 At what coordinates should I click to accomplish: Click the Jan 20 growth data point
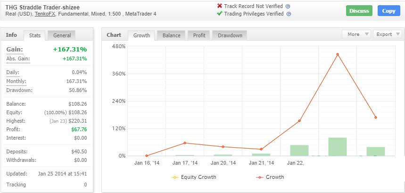223,147
